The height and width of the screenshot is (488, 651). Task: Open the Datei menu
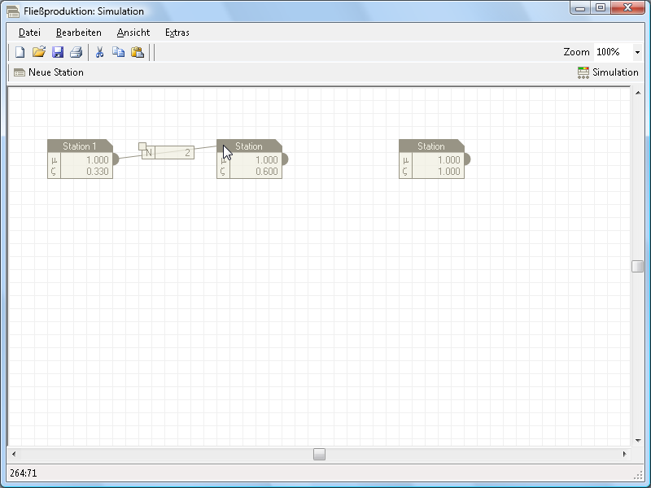point(29,33)
